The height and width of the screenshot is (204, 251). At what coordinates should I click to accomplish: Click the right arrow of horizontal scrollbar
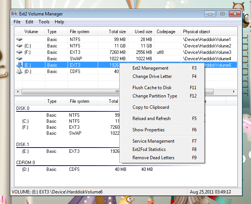click(x=234, y=91)
